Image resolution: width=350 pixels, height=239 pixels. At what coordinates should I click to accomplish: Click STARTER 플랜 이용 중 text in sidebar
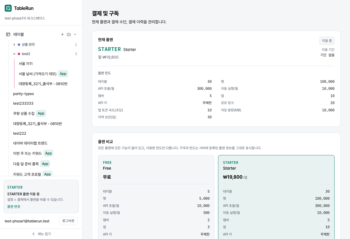[23, 194]
